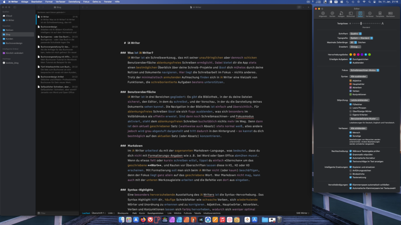
Task: Click Alle einblenden Verfasser button
Action: [358, 128]
